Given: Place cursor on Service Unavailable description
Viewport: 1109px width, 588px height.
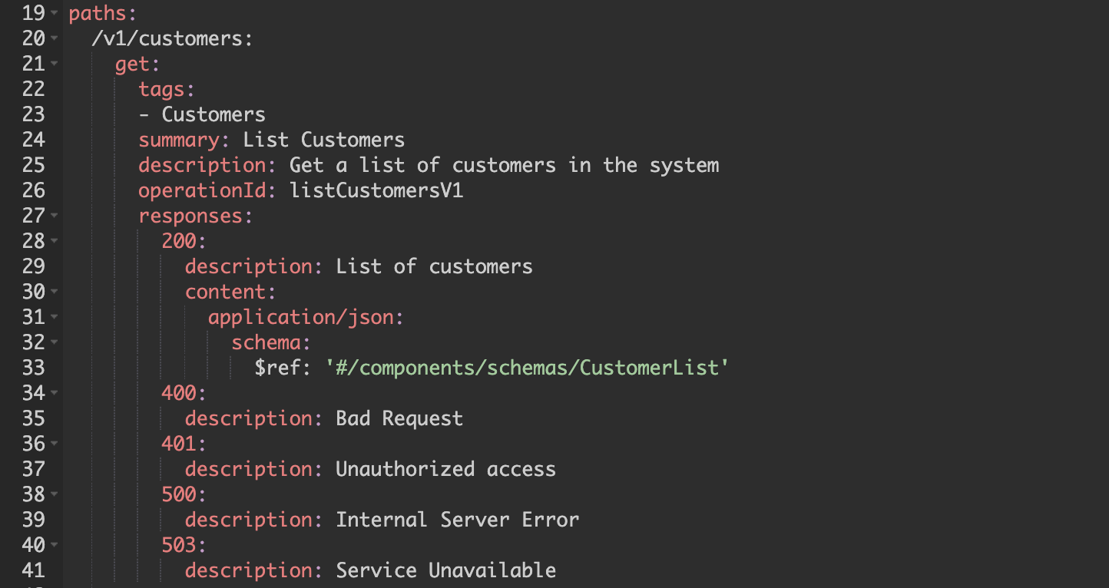Looking at the screenshot, I should click(446, 570).
